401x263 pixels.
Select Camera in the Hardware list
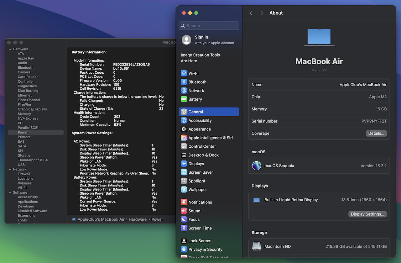coord(24,72)
